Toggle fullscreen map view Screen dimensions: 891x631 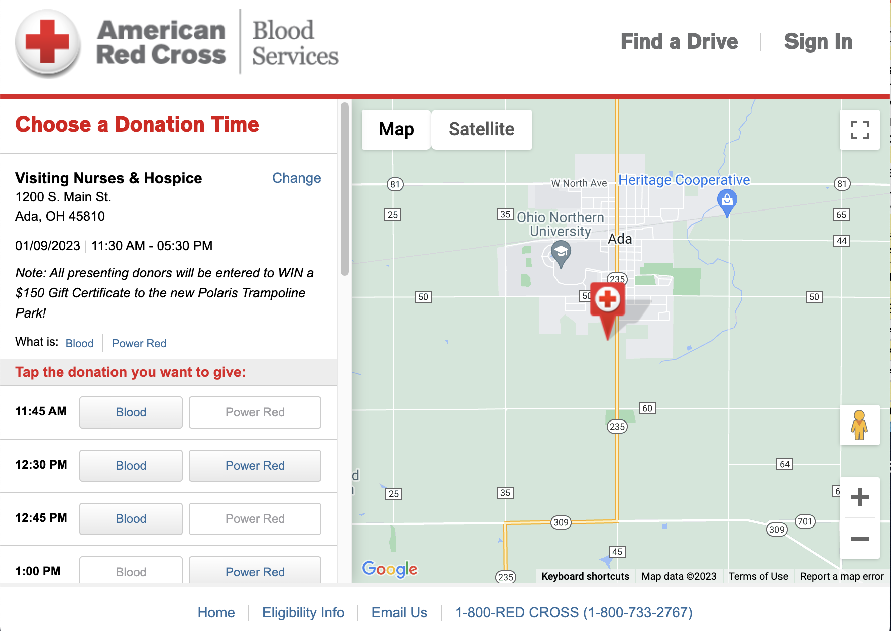(x=859, y=130)
